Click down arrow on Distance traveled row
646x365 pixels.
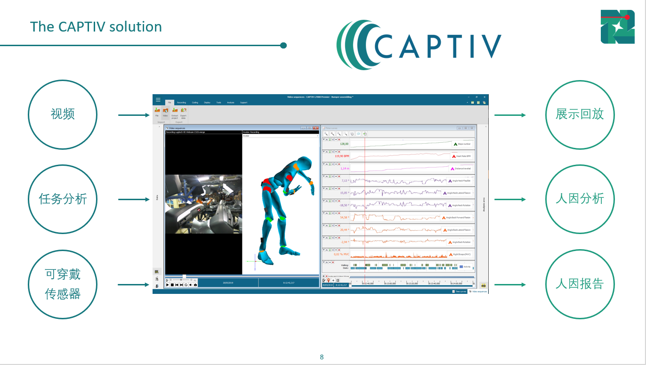click(x=323, y=164)
